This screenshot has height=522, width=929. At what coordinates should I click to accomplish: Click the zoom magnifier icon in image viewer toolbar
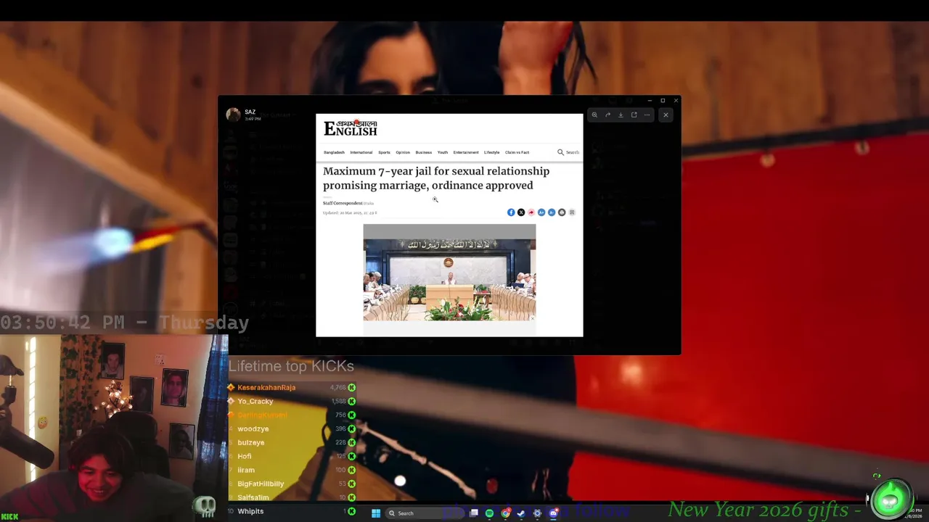click(x=594, y=115)
